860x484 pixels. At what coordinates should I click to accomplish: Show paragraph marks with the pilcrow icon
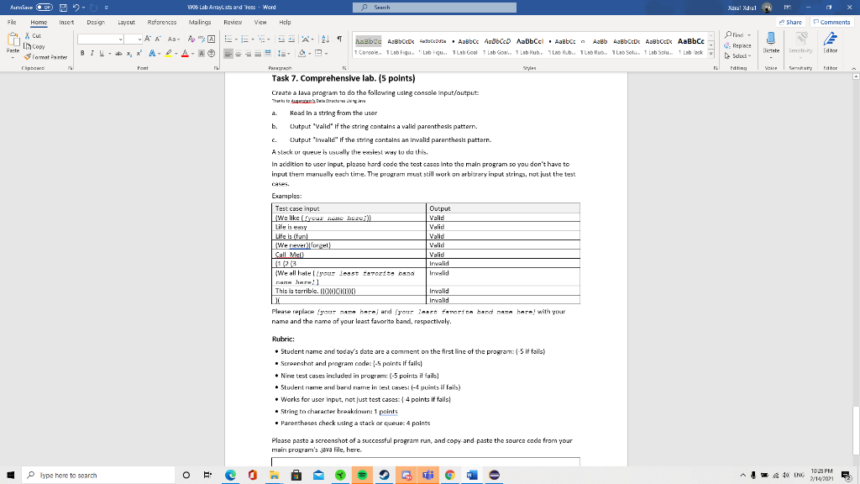[339, 39]
